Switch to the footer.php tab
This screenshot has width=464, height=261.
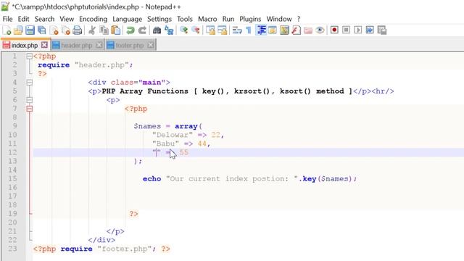coord(130,45)
